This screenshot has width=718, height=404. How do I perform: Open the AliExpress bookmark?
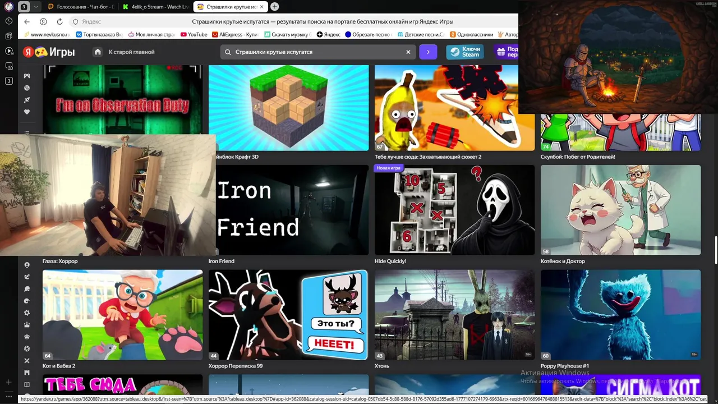coord(234,34)
